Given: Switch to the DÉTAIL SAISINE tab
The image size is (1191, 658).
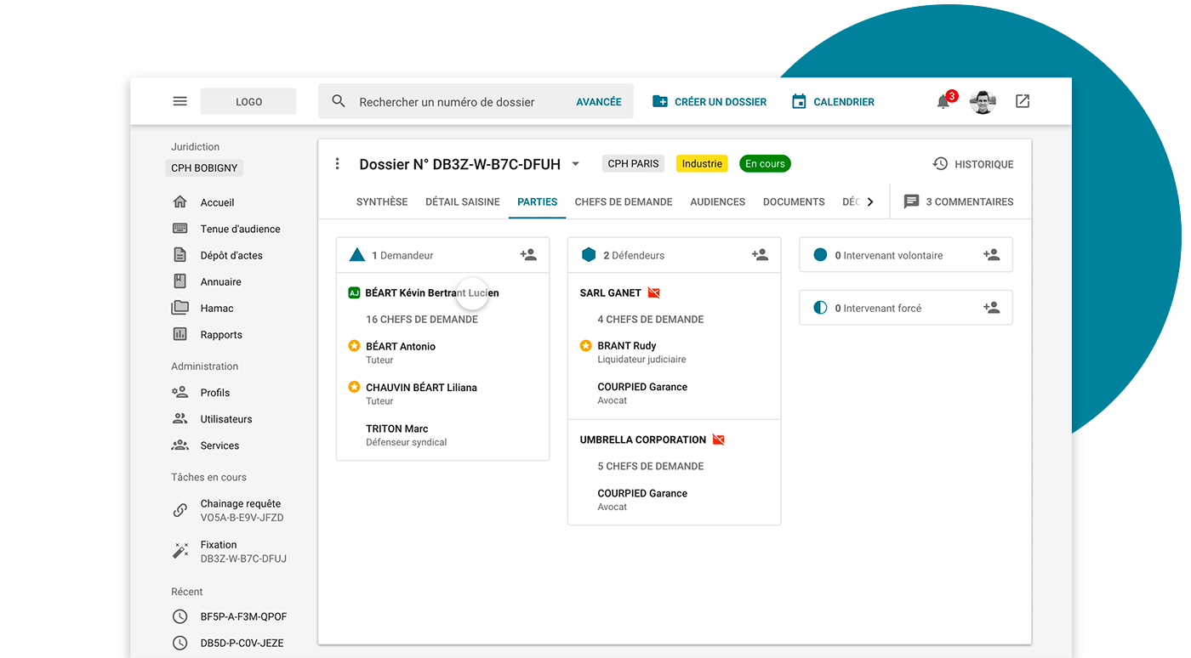Looking at the screenshot, I should pos(463,201).
